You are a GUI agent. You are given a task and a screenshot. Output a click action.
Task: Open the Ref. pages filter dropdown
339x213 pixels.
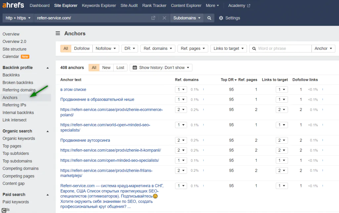pyautogui.click(x=193, y=49)
